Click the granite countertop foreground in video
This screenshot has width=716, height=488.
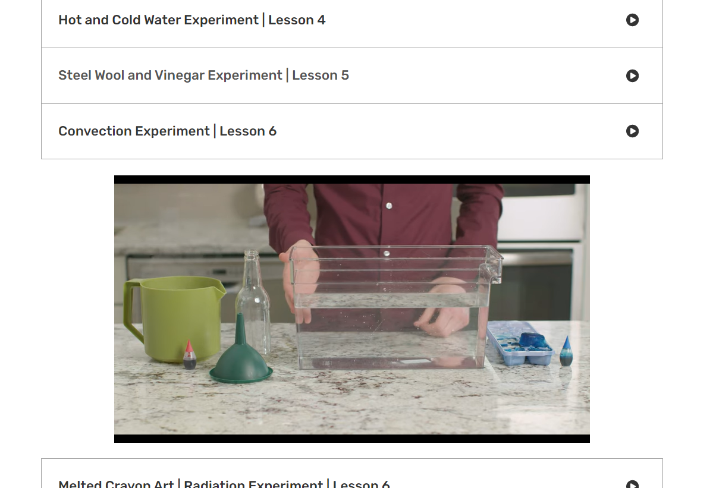pos(352,404)
